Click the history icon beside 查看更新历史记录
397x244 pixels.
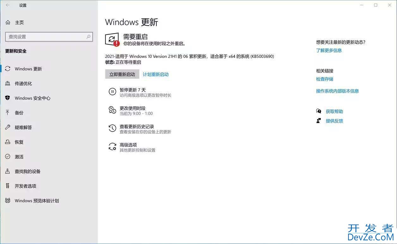112,128
